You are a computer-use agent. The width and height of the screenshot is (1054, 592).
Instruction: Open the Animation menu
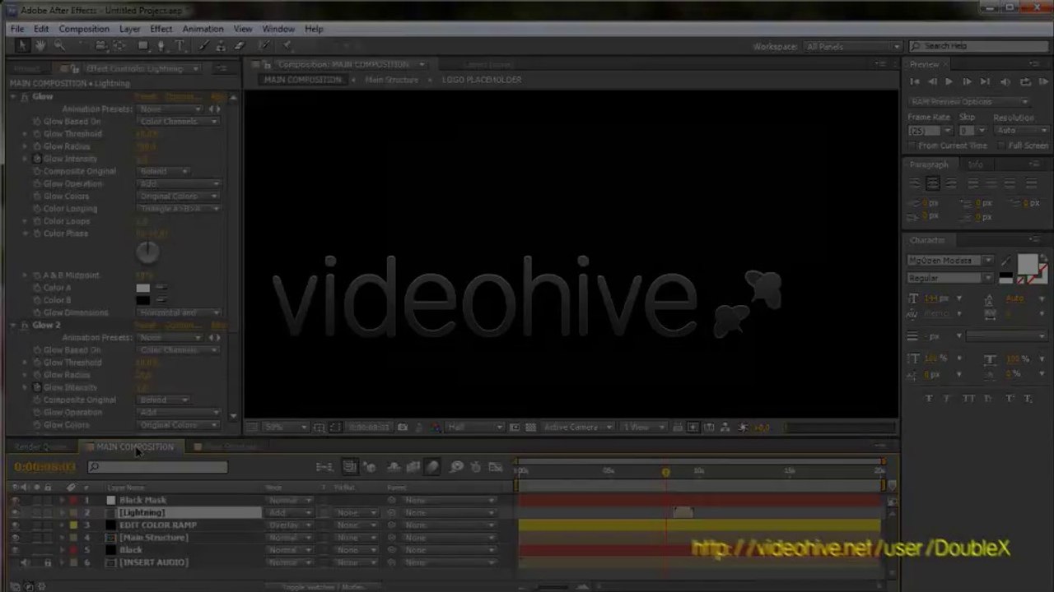pyautogui.click(x=203, y=29)
